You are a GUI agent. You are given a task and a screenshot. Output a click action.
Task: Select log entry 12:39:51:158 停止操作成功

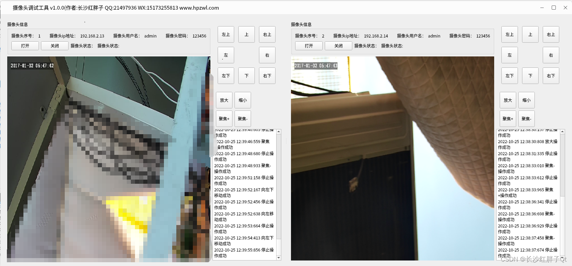pos(244,181)
